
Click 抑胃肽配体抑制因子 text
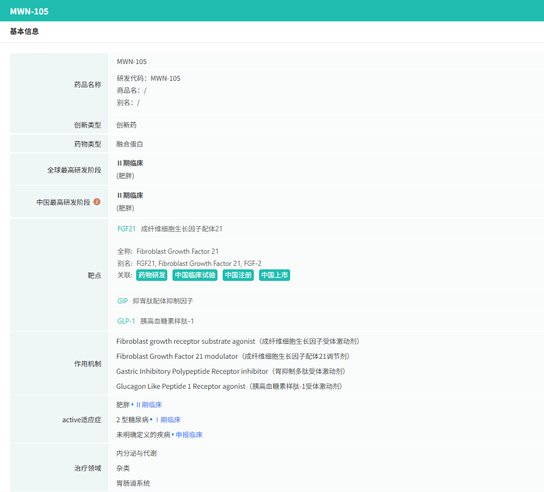coord(163,301)
